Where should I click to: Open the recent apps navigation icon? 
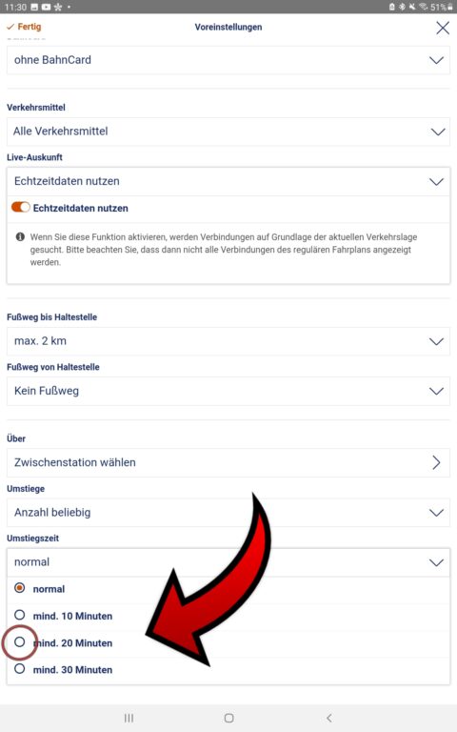click(x=129, y=718)
